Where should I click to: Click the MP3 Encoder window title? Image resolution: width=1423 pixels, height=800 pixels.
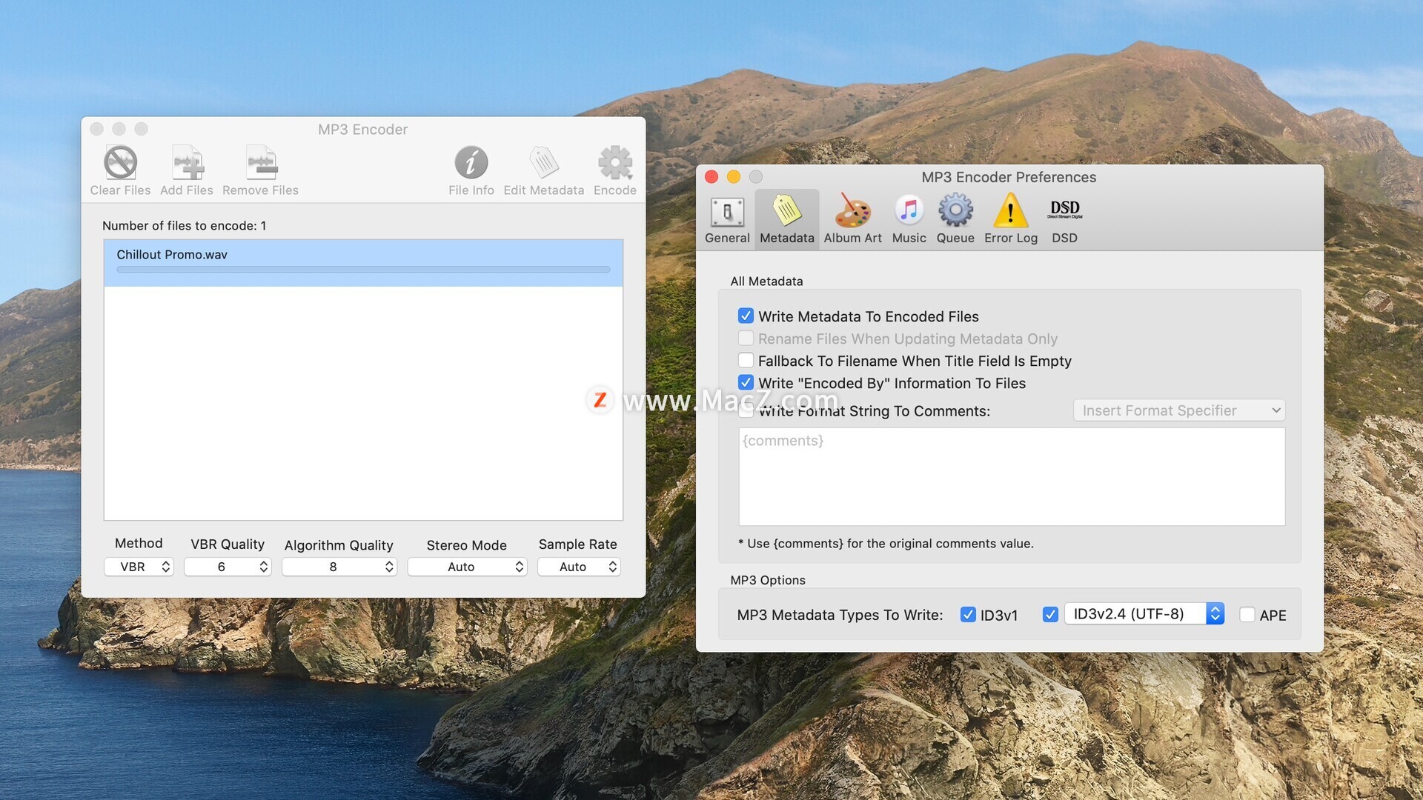(363, 130)
